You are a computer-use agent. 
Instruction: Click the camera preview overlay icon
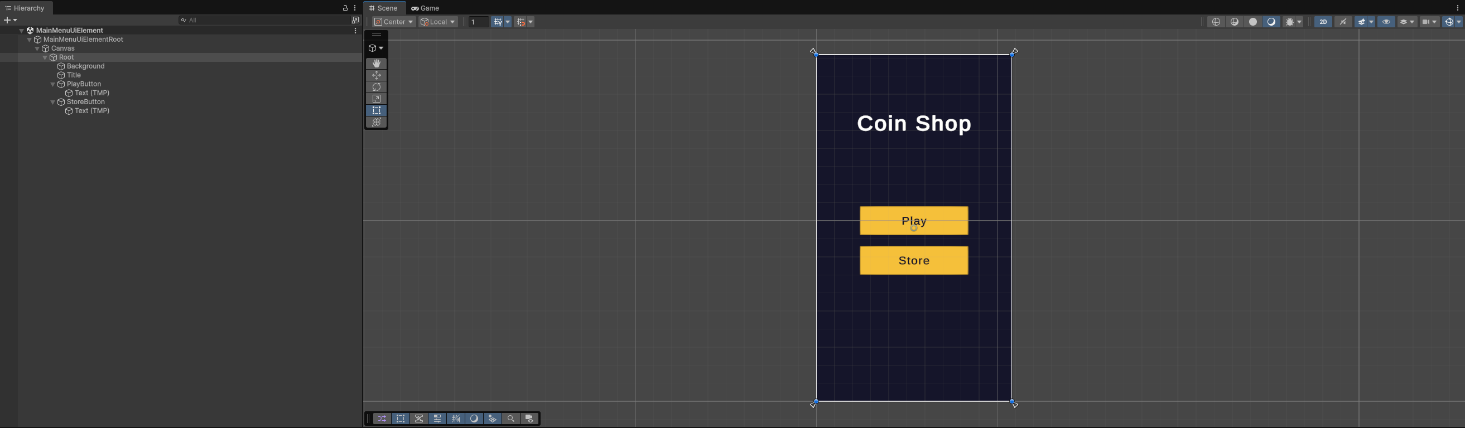coord(529,419)
